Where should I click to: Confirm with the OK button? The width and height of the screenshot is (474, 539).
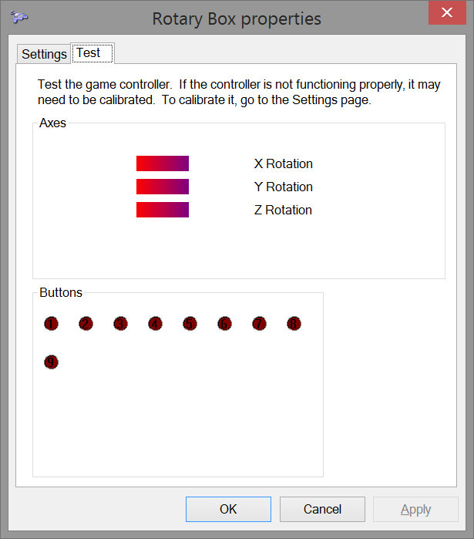coord(228,509)
